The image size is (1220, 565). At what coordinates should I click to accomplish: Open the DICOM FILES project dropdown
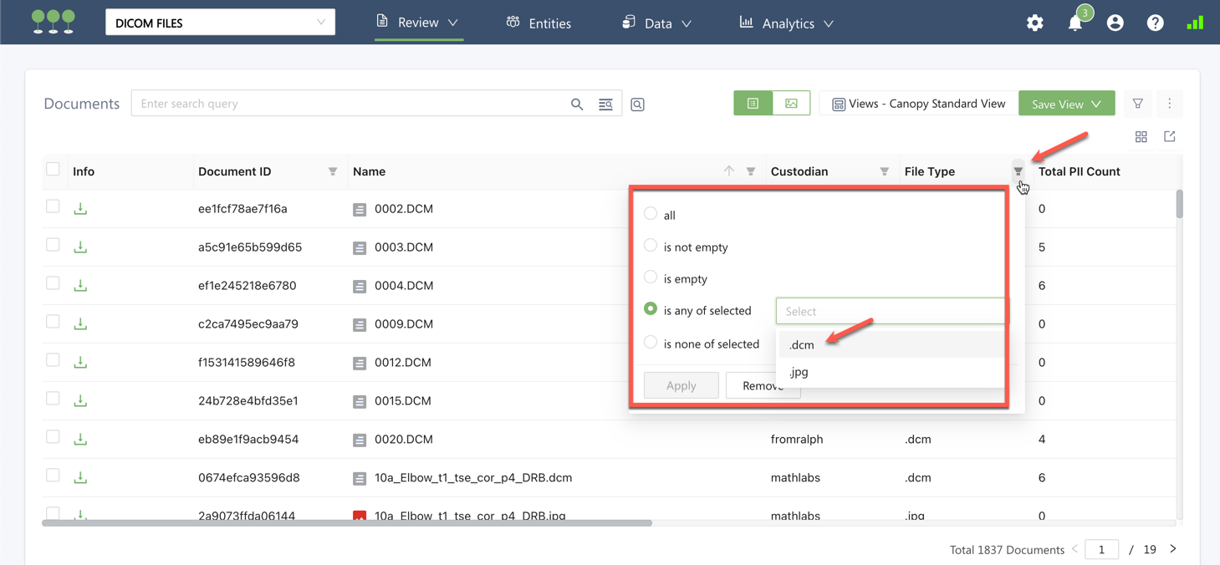(220, 23)
